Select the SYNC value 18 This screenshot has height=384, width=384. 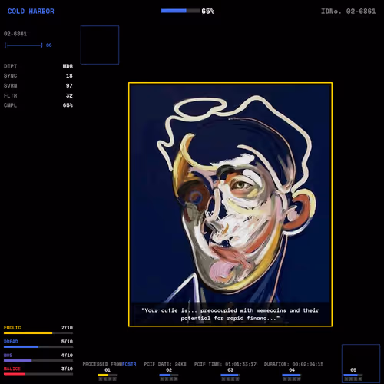pos(69,76)
